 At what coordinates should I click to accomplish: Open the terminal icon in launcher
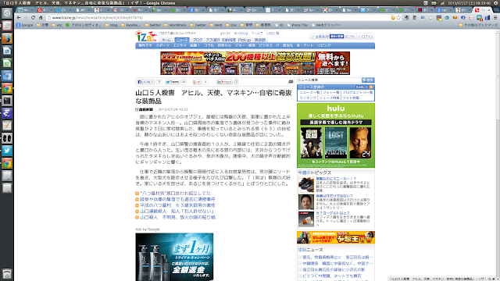click(x=7, y=101)
